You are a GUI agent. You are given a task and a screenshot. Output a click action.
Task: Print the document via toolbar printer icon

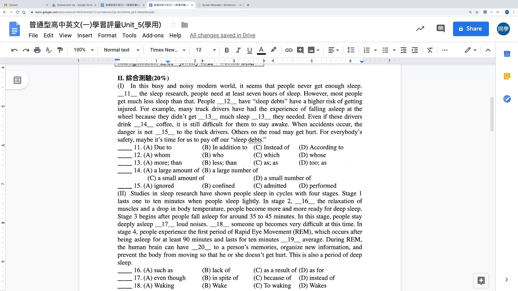point(37,50)
